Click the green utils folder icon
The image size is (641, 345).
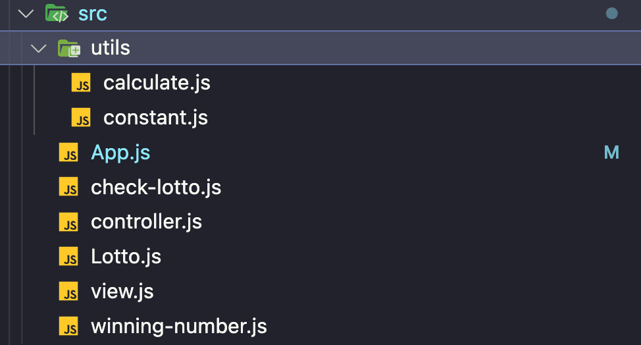[x=69, y=48]
